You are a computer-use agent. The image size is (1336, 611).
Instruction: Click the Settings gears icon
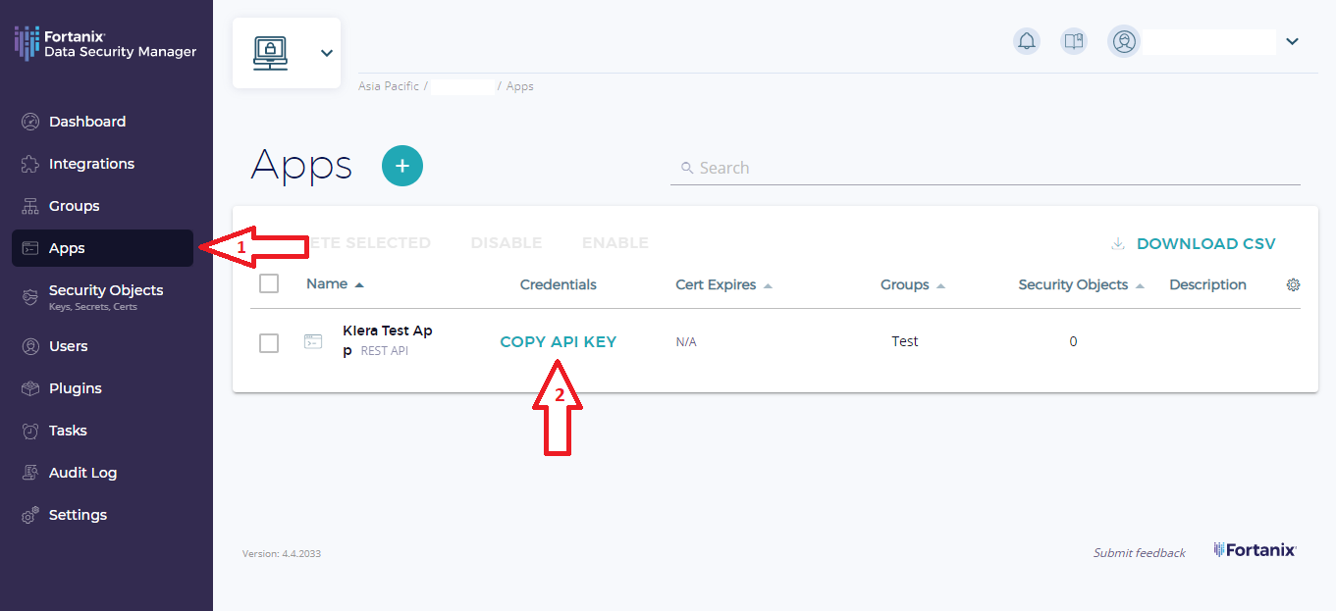pyautogui.click(x=30, y=515)
